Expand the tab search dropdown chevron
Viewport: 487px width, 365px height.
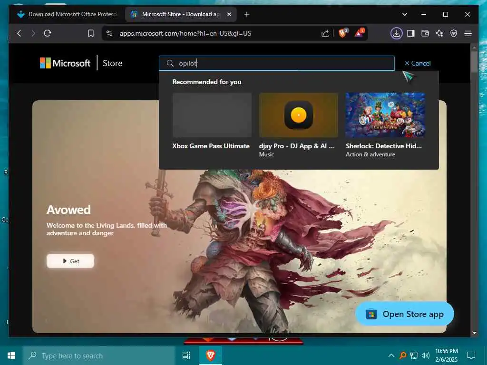(404, 14)
